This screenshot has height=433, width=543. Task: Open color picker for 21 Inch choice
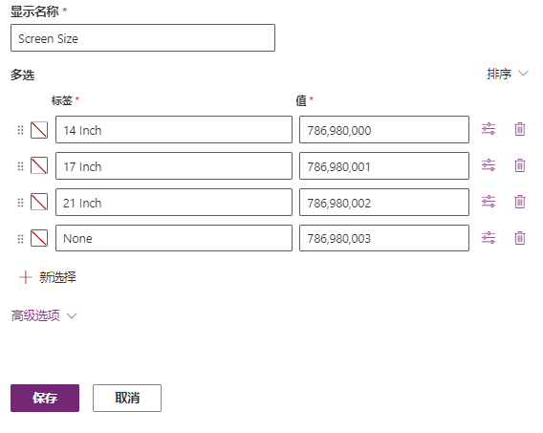[x=39, y=202]
